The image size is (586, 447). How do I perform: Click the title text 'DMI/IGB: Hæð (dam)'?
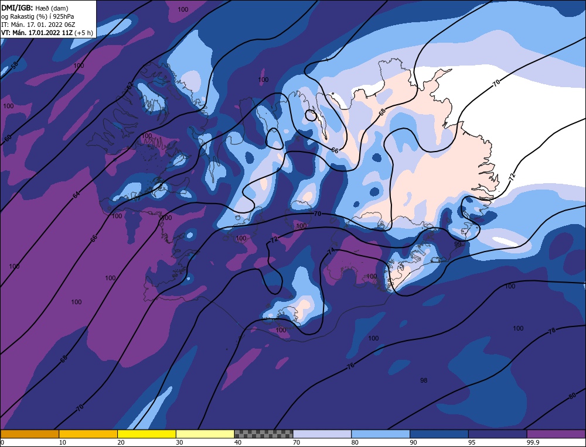tap(35, 8)
